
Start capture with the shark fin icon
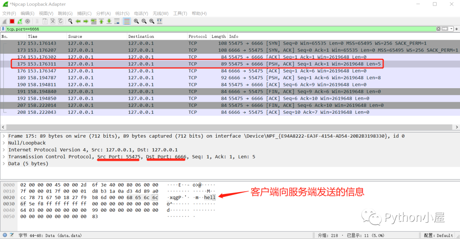5,21
